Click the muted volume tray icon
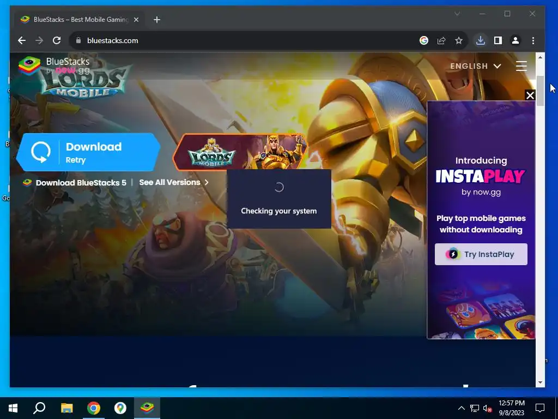 tap(488, 408)
